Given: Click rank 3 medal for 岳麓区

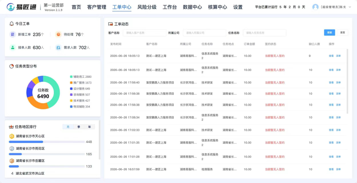Looking at the screenshot, I should [x=12, y=161].
